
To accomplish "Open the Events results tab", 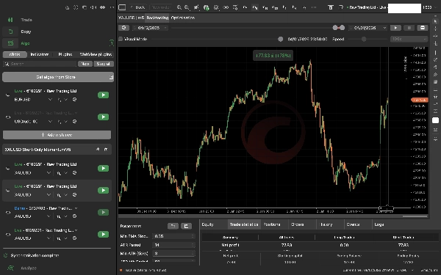I will [x=354, y=224].
